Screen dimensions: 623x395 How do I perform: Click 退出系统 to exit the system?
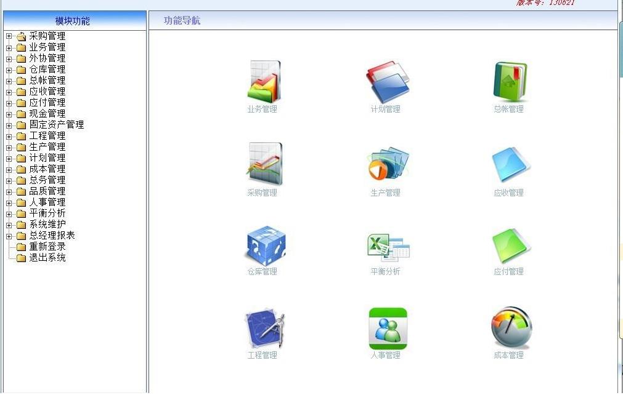tap(47, 258)
